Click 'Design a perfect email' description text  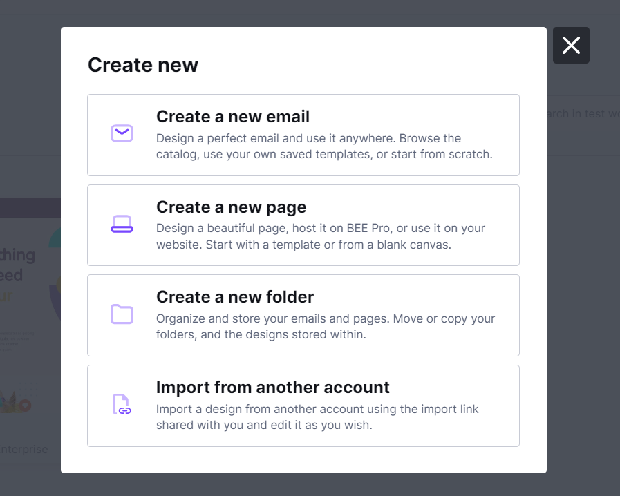coord(324,146)
